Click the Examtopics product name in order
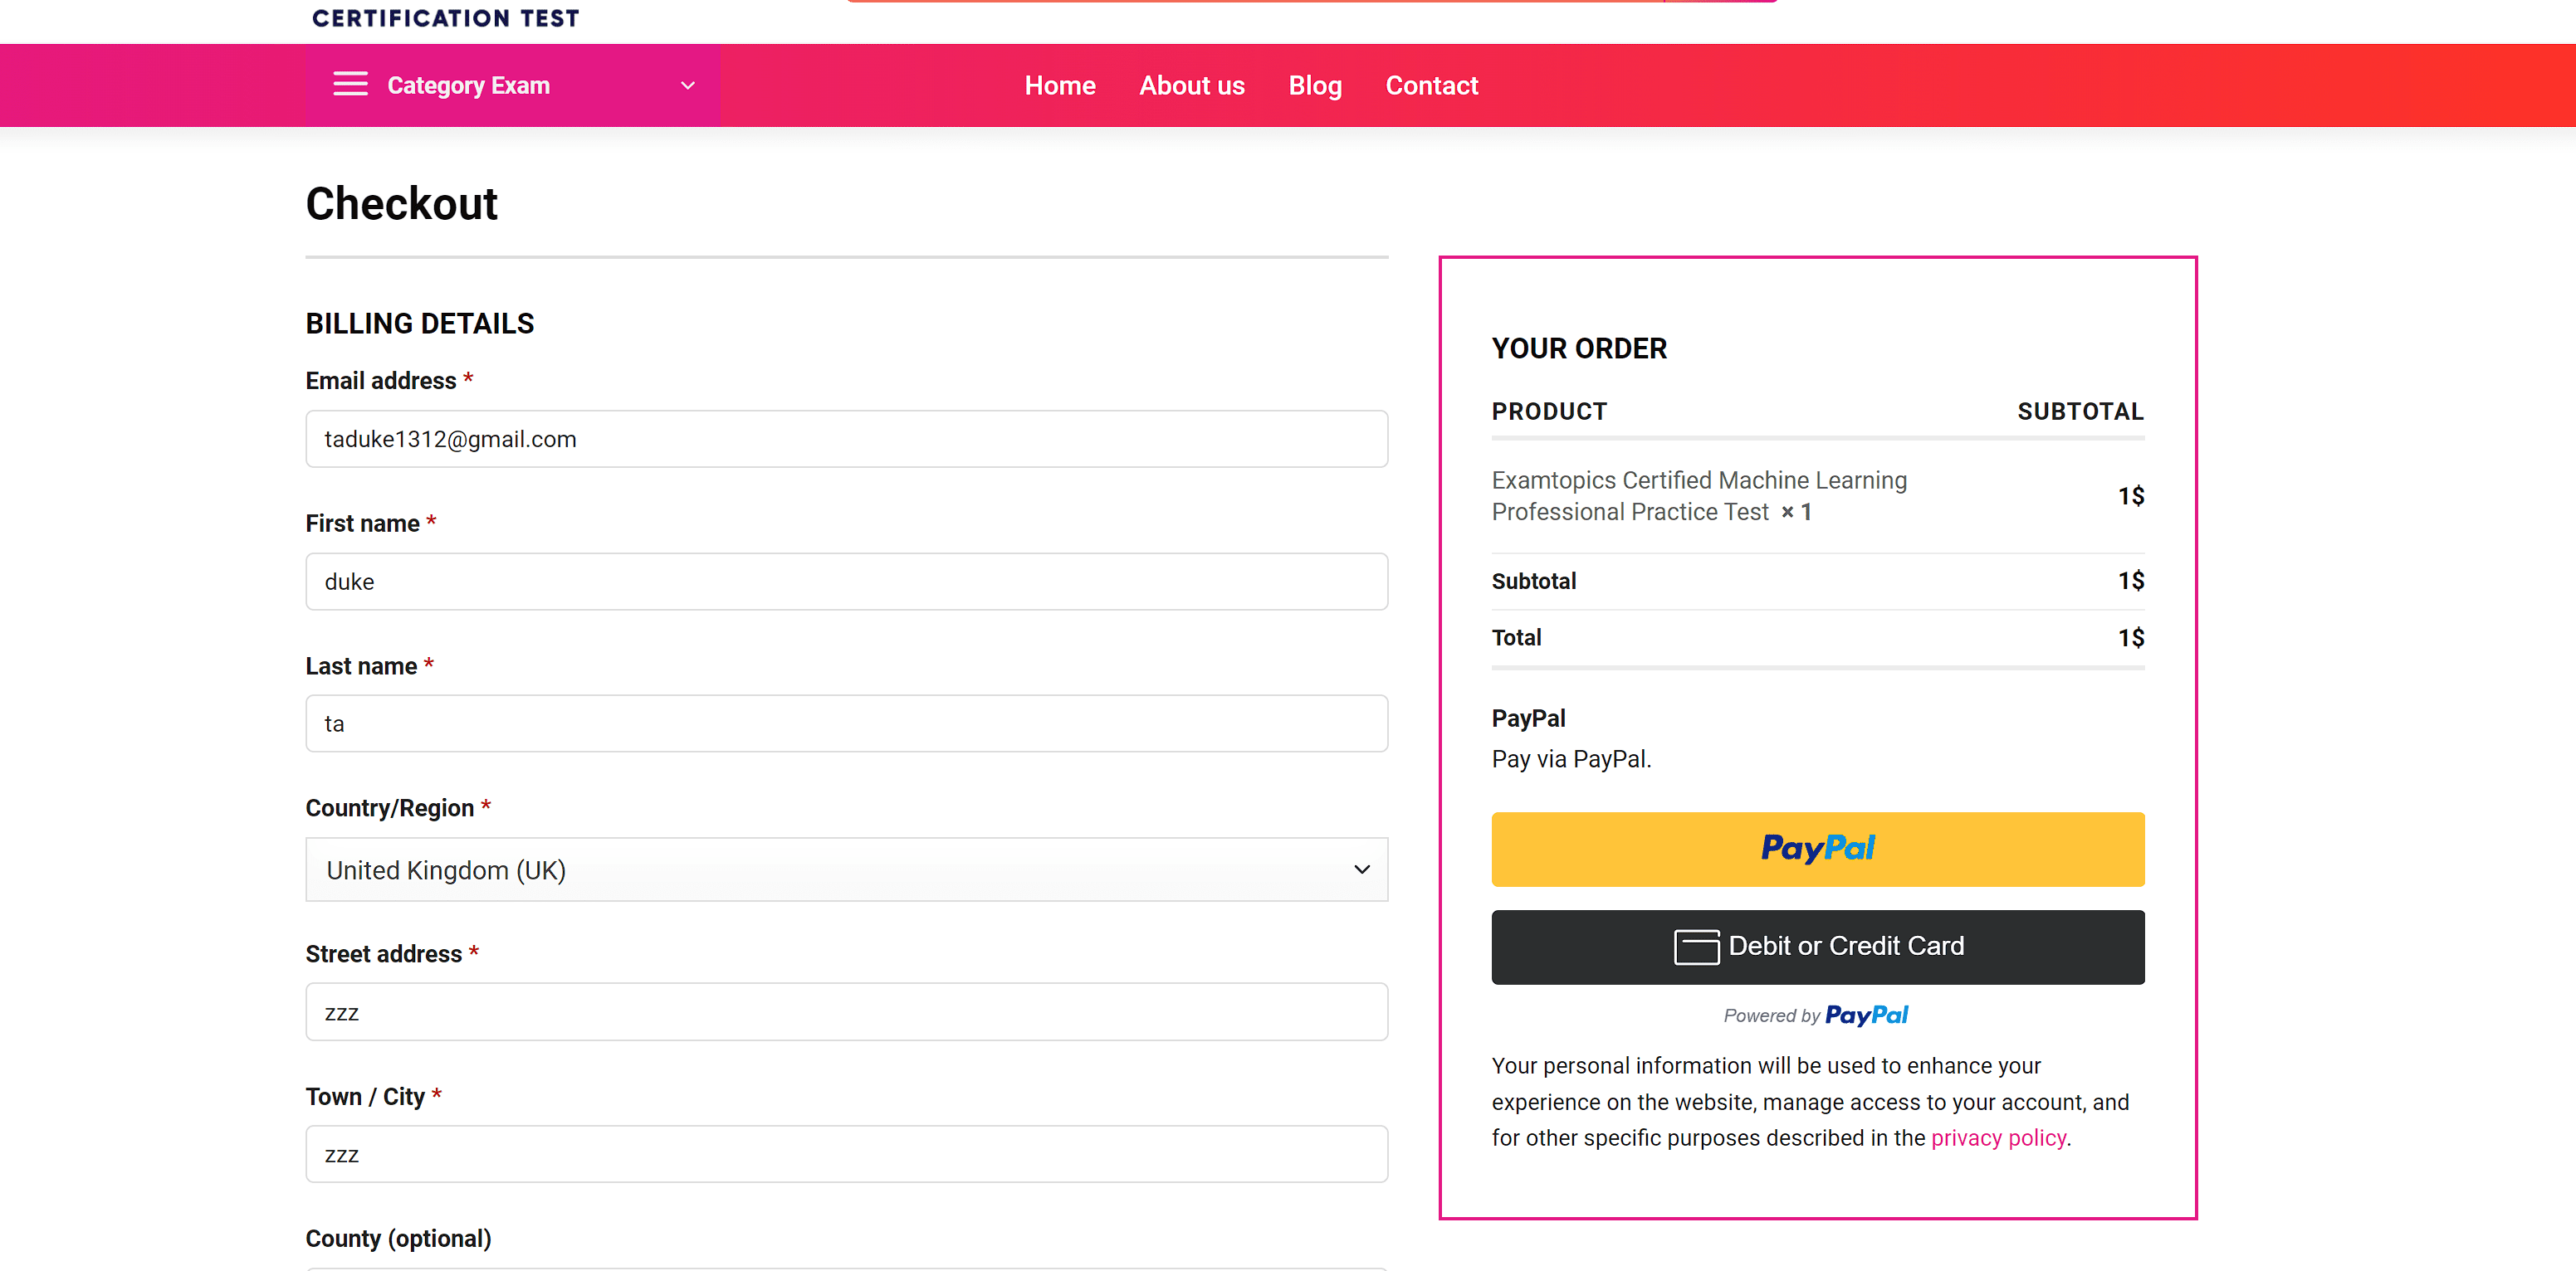 (x=1698, y=495)
